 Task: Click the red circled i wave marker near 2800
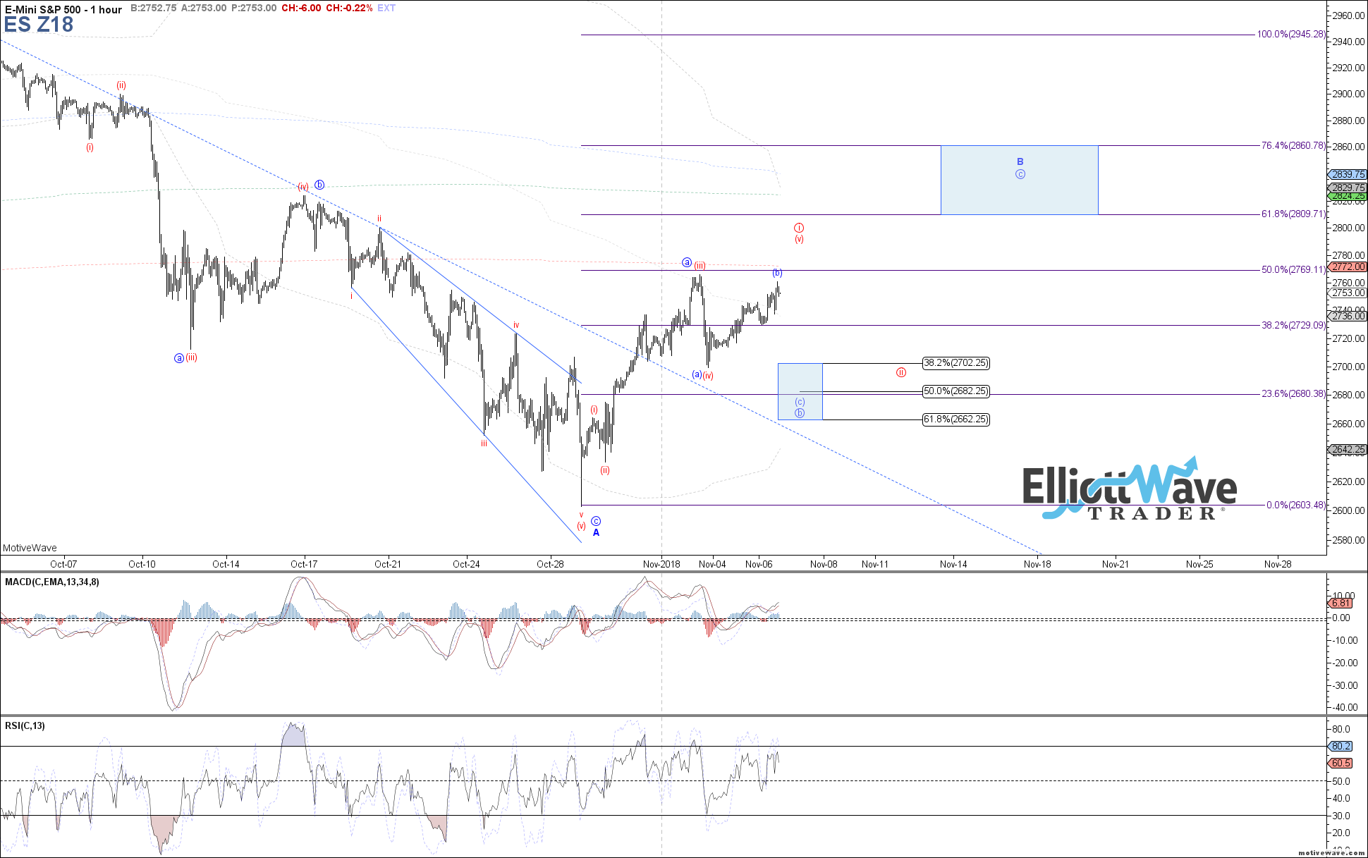point(799,228)
